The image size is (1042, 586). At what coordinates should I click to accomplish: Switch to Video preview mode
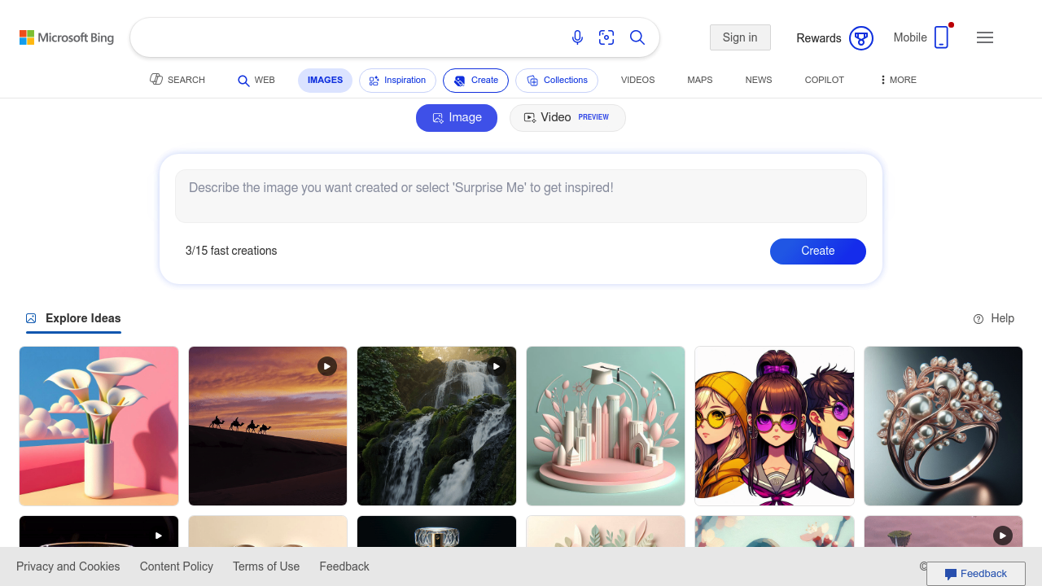click(x=567, y=117)
